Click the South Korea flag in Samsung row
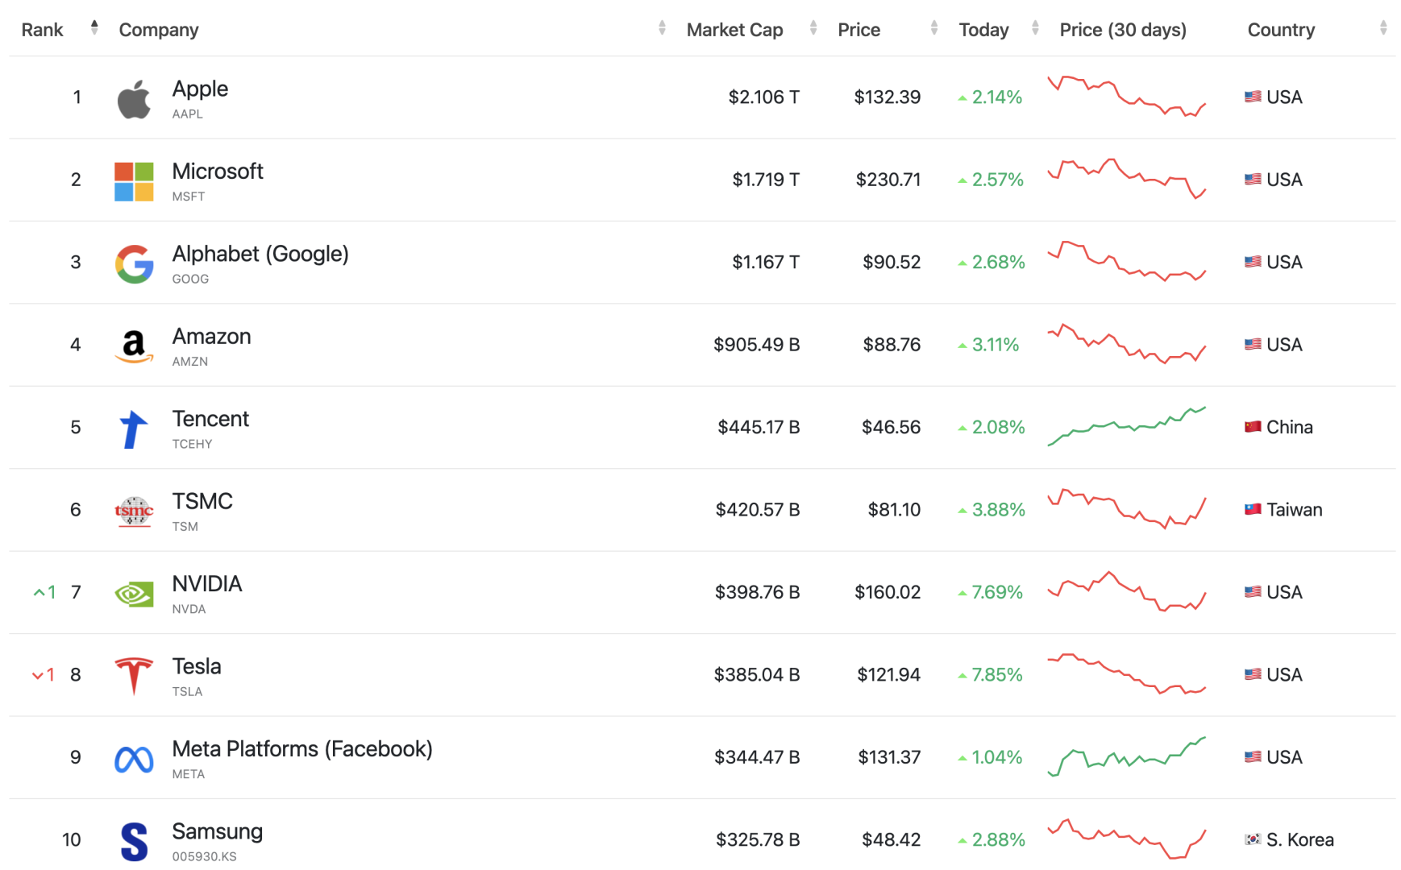The height and width of the screenshot is (870, 1401). [x=1253, y=839]
